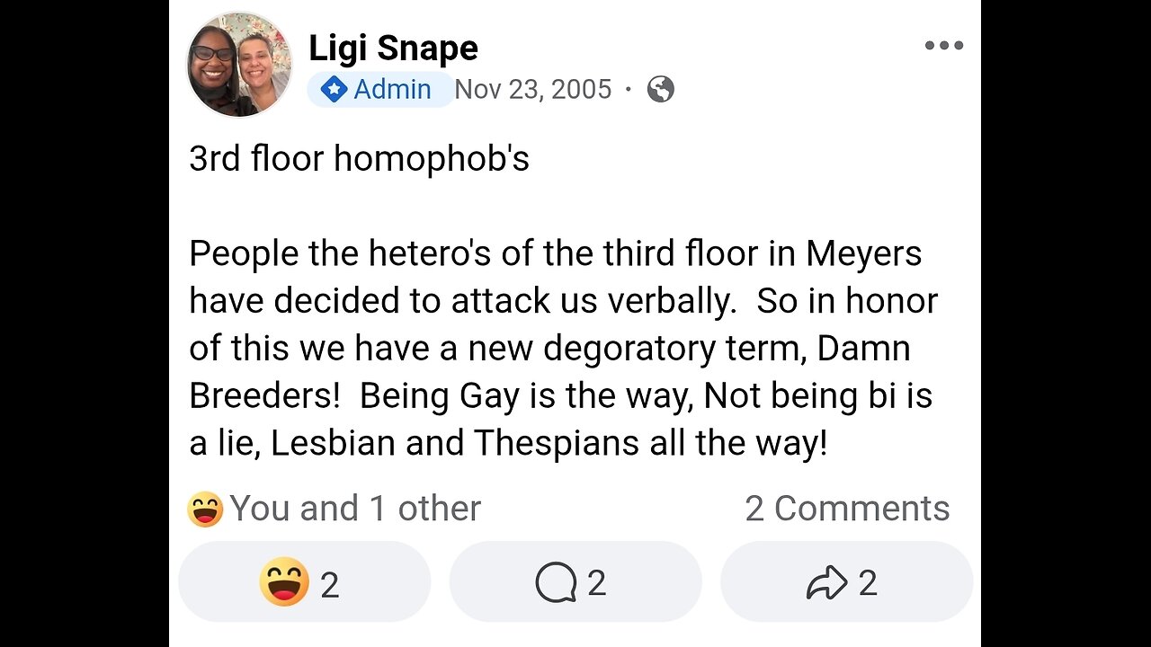Viewport: 1151px width, 647px height.
Task: Click the blue star Admin badge icon
Action: pos(334,90)
